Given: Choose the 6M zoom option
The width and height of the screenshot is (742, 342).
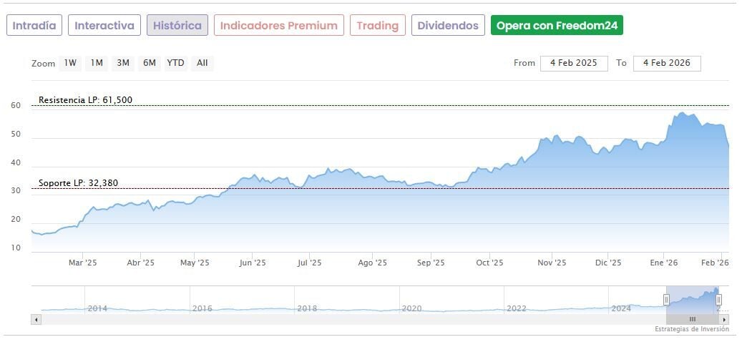Looking at the screenshot, I should tap(149, 63).
